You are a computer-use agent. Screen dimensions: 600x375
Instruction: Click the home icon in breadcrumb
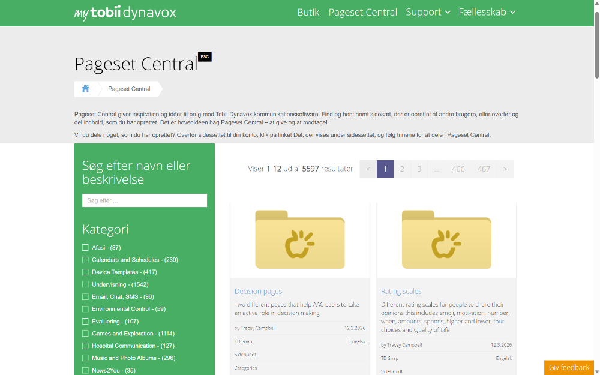pos(85,89)
